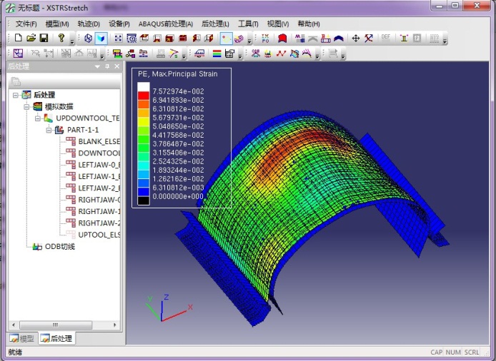Click the Save floppy disk icon
Image resolution: width=496 pixels, height=361 pixels.
click(x=44, y=38)
